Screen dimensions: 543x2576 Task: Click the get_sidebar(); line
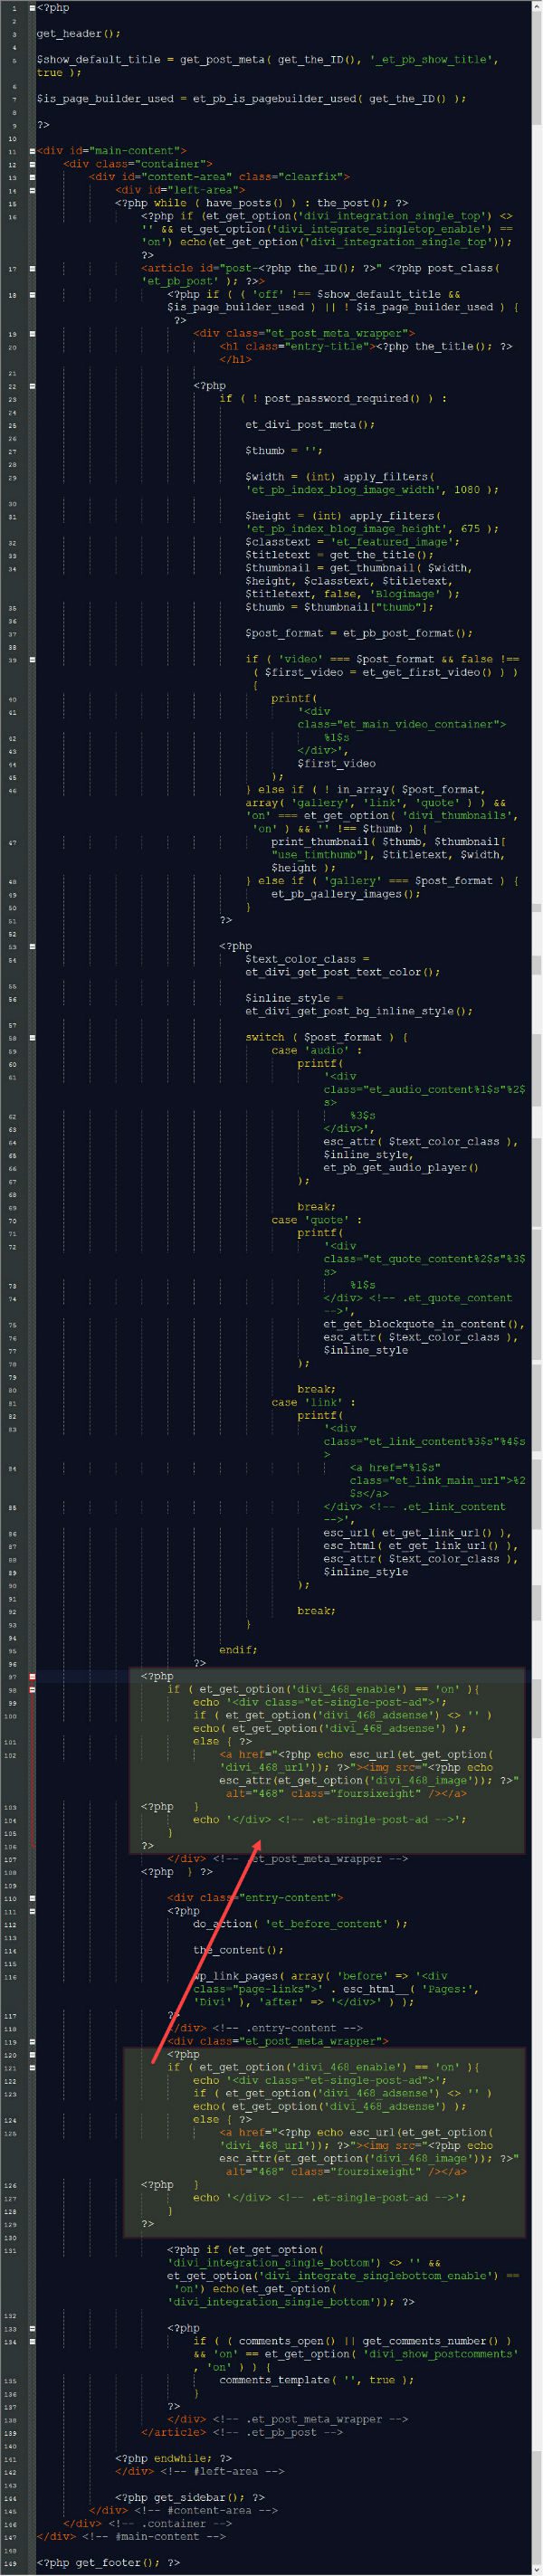pyautogui.click(x=189, y=2497)
